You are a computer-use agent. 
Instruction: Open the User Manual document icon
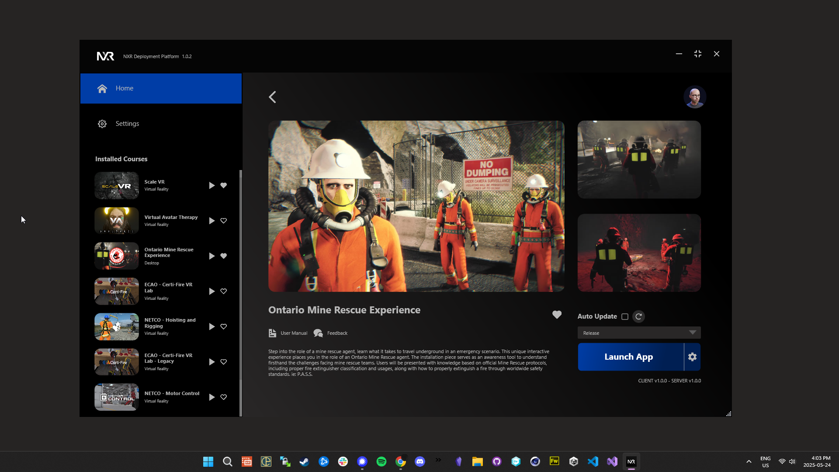[272, 333]
